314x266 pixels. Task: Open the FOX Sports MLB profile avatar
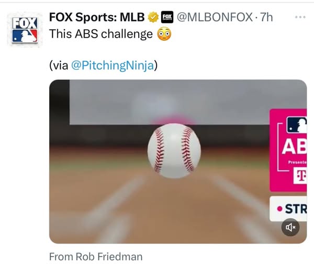[25, 29]
